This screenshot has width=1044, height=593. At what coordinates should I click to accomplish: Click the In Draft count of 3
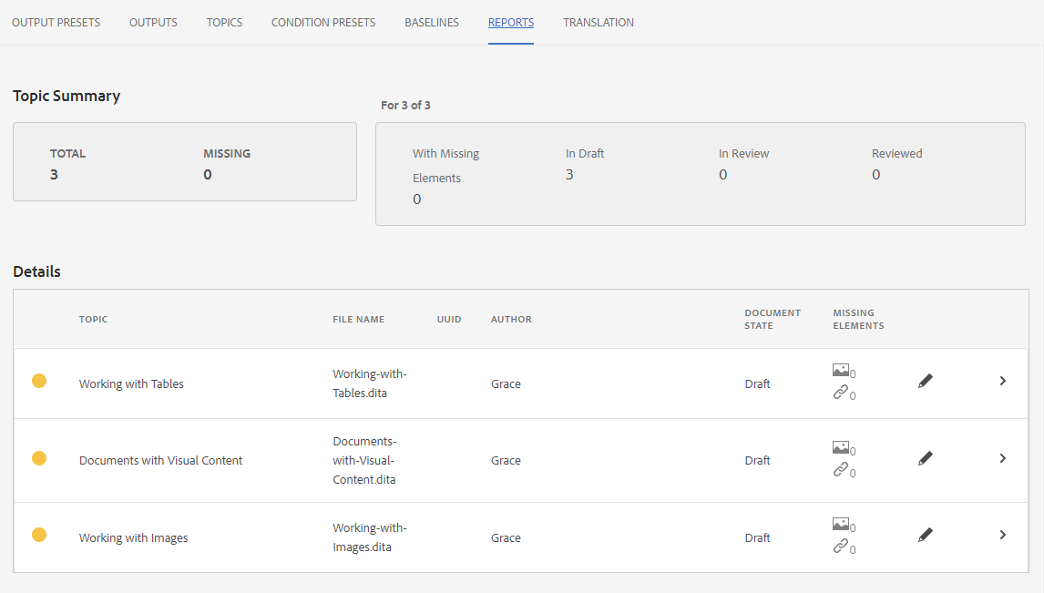click(569, 175)
